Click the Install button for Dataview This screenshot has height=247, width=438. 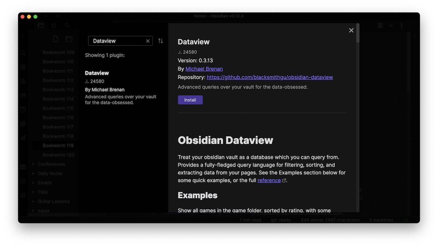(190, 100)
